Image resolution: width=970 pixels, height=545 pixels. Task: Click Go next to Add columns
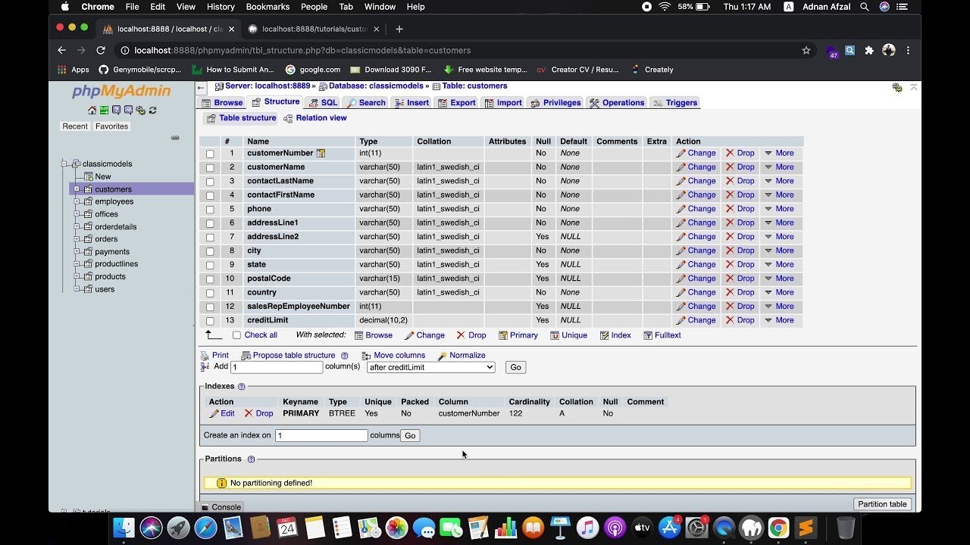(515, 367)
